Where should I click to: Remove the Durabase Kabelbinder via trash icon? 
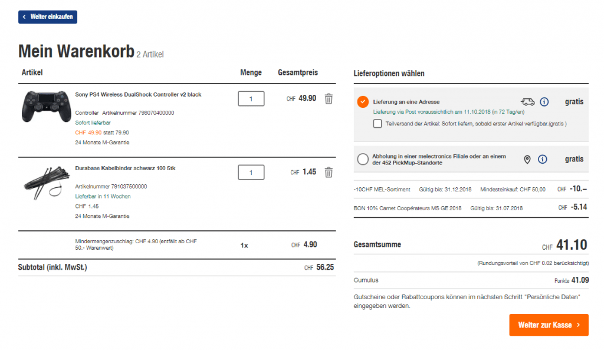click(329, 173)
